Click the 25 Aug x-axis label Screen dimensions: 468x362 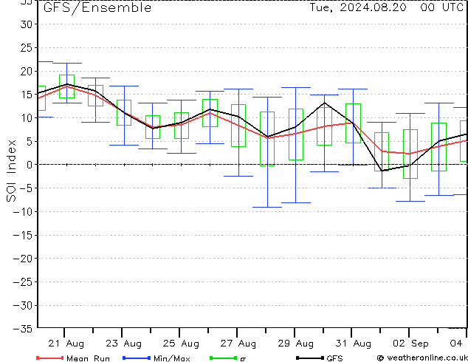pyautogui.click(x=181, y=344)
